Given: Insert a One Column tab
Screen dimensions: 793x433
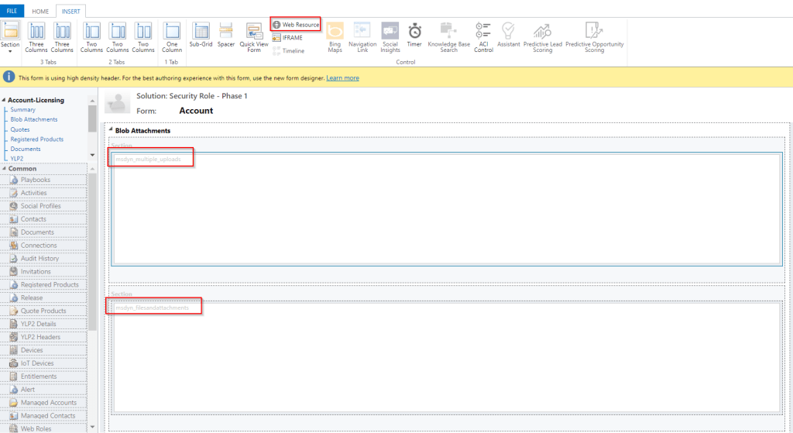Looking at the screenshot, I should [x=172, y=36].
